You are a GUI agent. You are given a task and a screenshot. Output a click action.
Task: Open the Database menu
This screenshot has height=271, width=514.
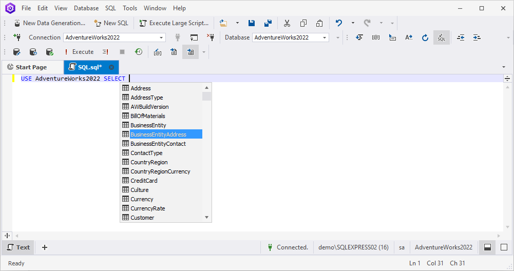tap(86, 8)
